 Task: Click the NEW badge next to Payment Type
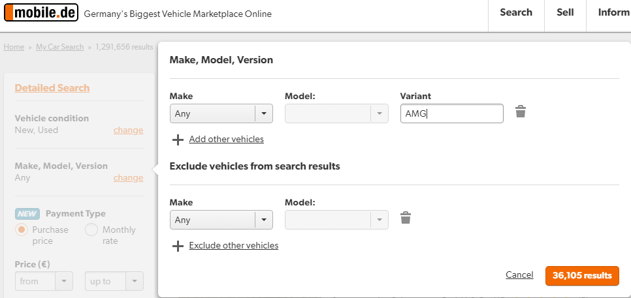27,214
